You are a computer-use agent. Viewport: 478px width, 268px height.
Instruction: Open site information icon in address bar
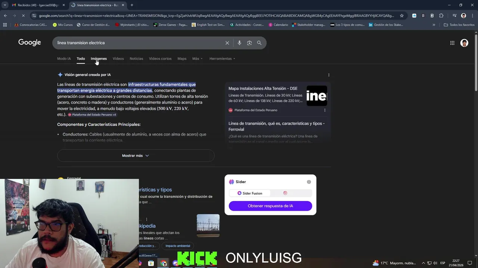34,16
